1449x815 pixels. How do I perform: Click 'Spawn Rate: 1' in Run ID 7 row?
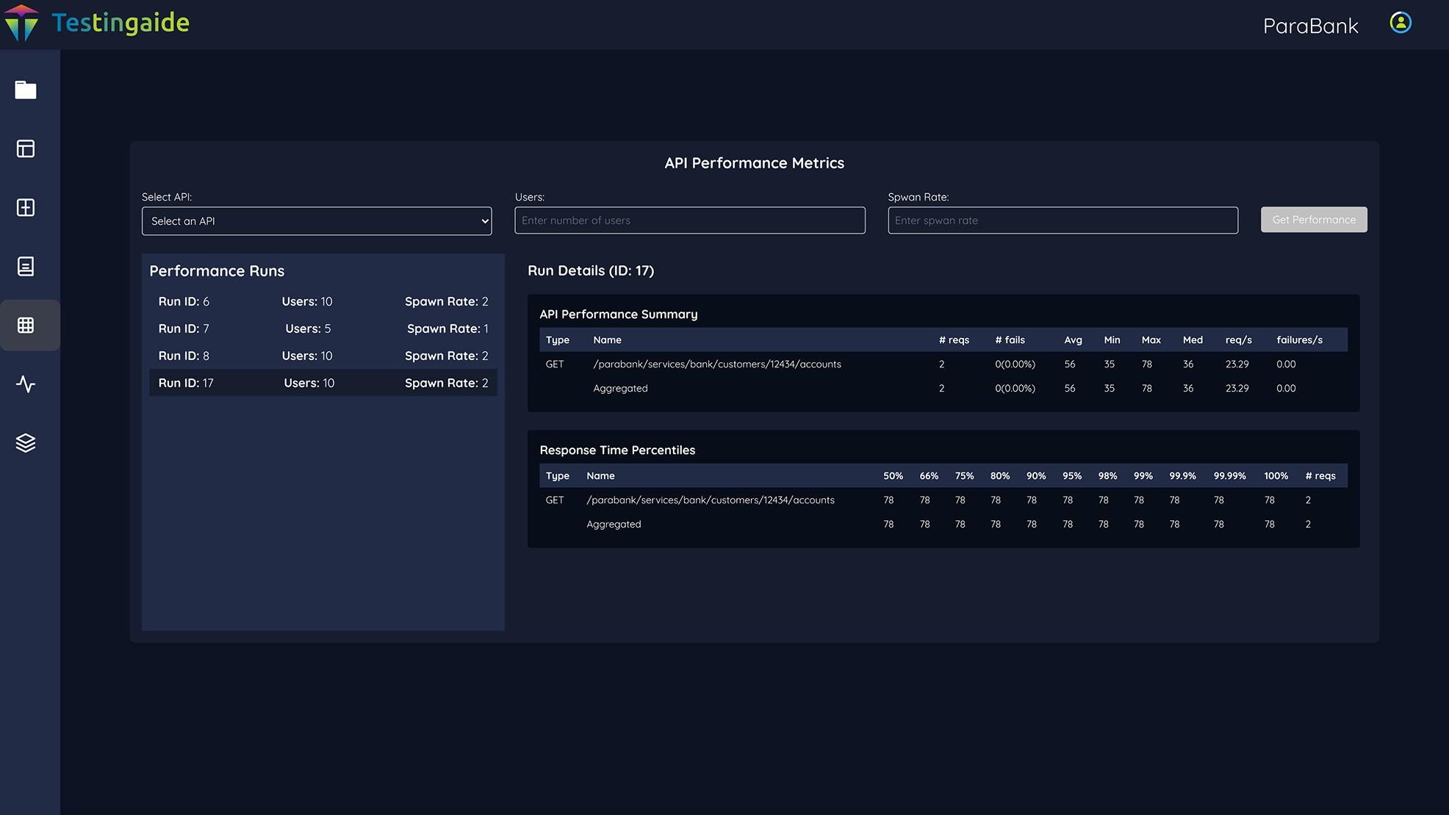click(447, 328)
